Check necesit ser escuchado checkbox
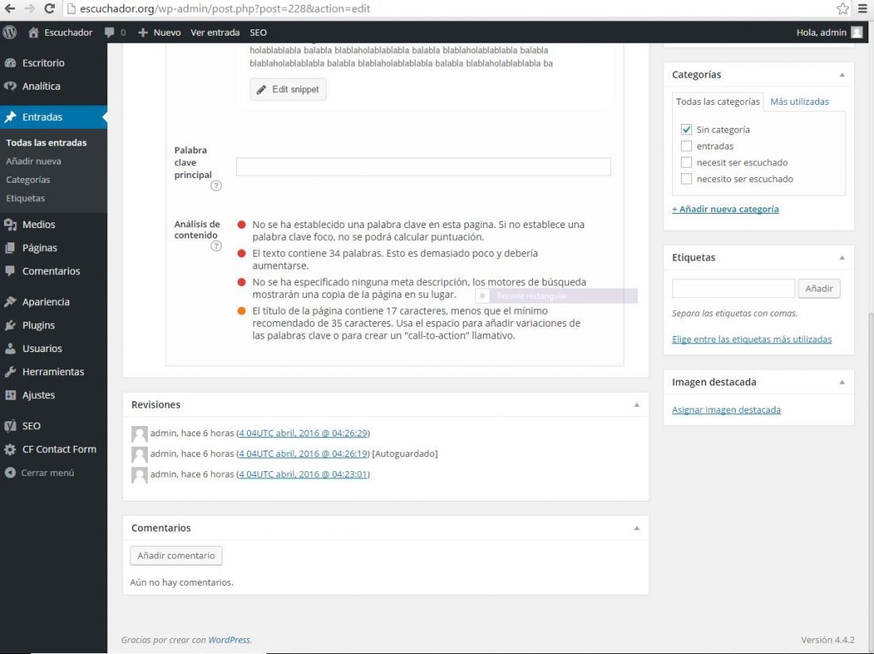This screenshot has width=874, height=654. (686, 162)
